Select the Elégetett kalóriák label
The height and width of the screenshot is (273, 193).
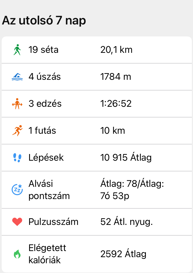coord(47,254)
